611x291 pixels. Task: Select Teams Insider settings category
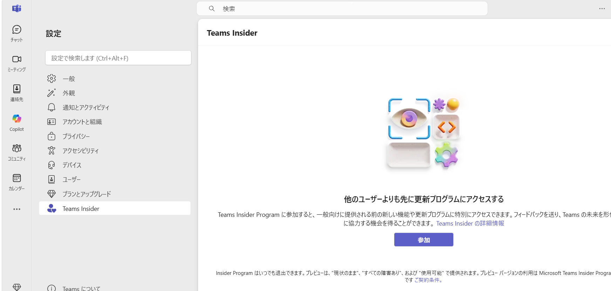115,208
